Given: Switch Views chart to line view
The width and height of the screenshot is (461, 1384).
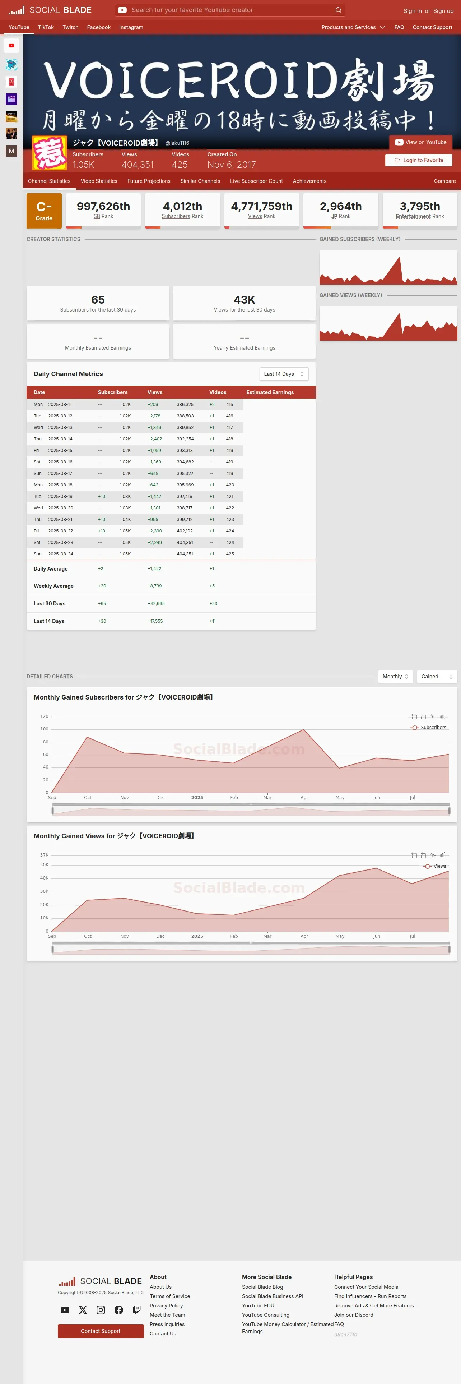Looking at the screenshot, I should click(433, 855).
